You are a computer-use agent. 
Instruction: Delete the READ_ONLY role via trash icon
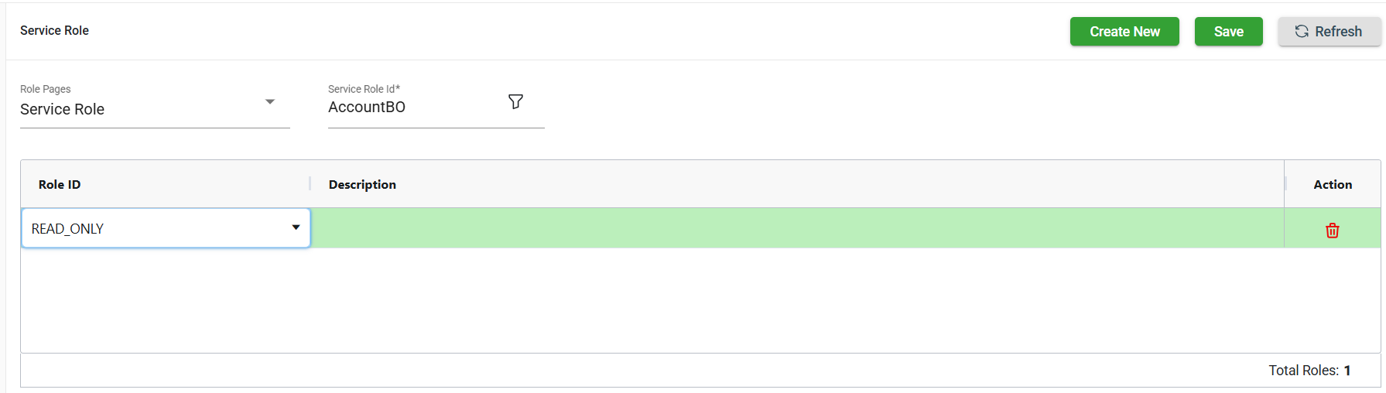coord(1332,231)
